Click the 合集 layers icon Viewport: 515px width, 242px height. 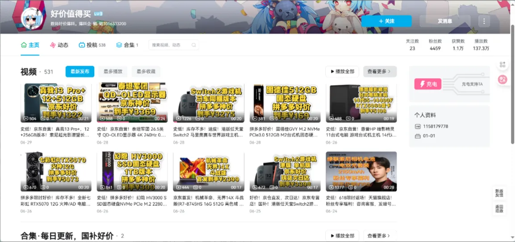[119, 45]
